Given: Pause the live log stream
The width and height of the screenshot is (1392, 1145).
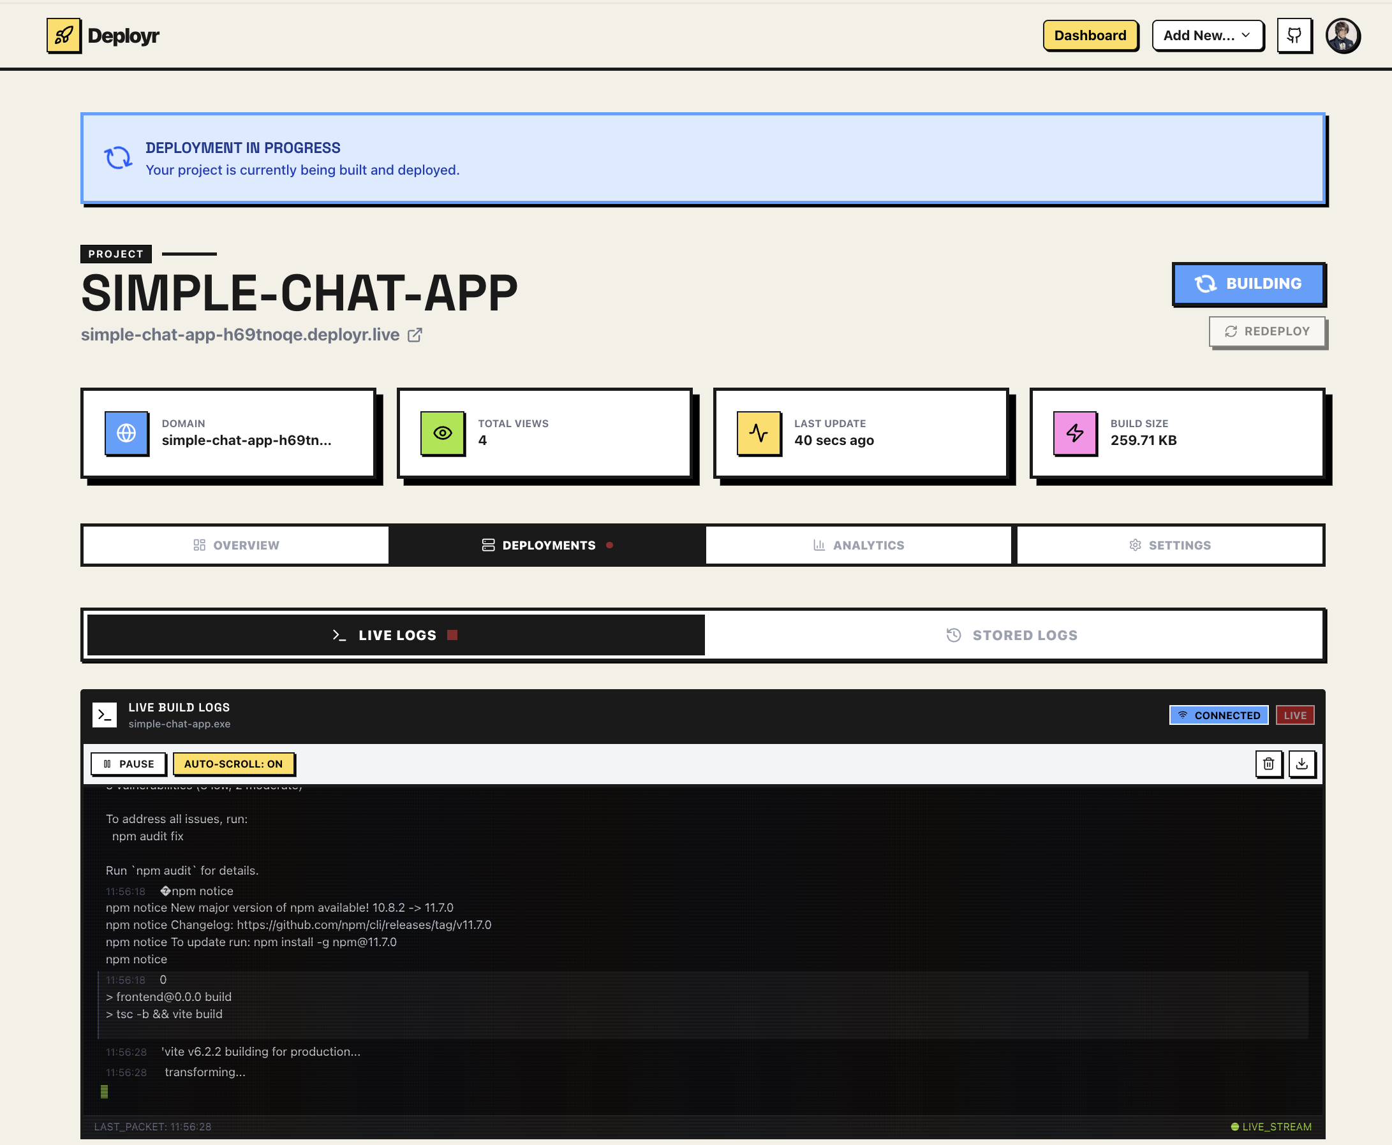Looking at the screenshot, I should pos(129,764).
